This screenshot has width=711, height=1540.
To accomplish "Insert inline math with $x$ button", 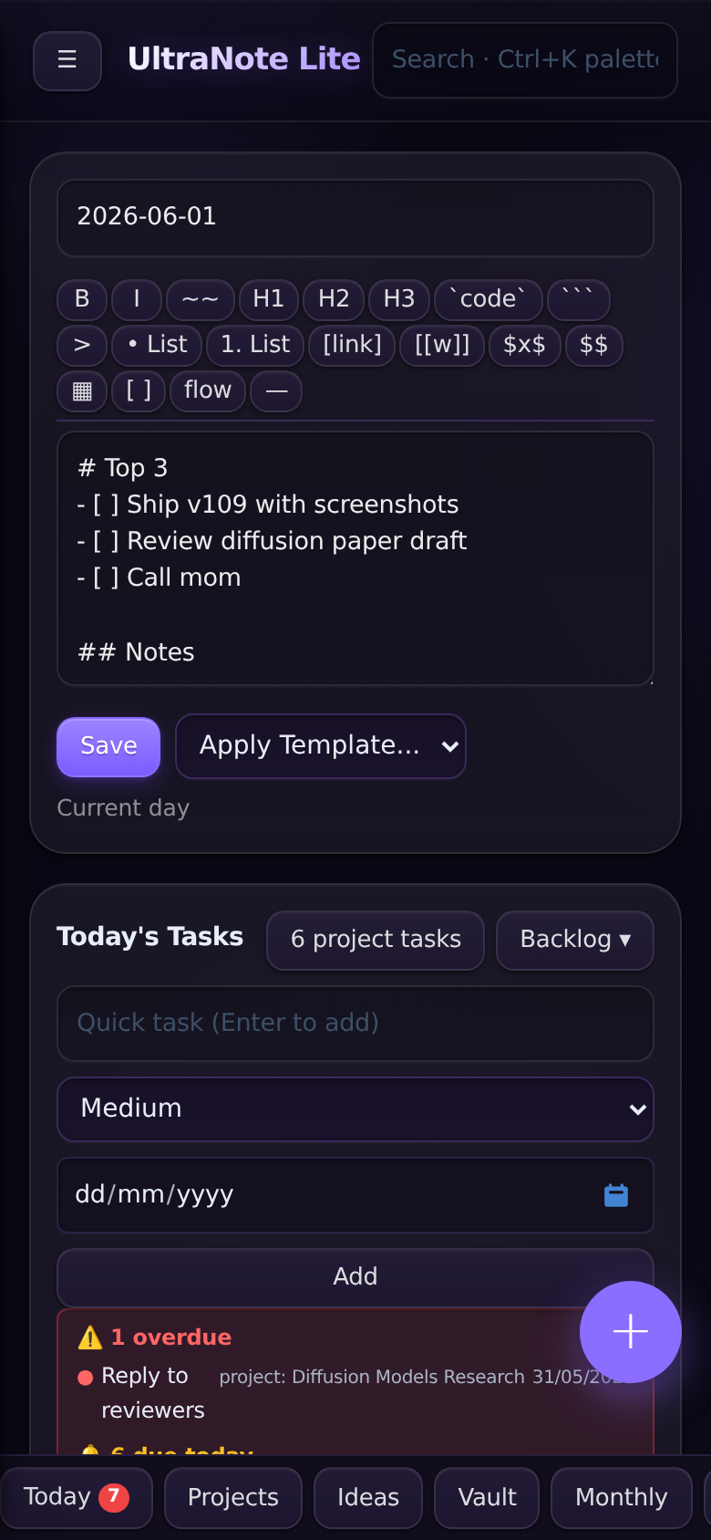I will pos(525,345).
